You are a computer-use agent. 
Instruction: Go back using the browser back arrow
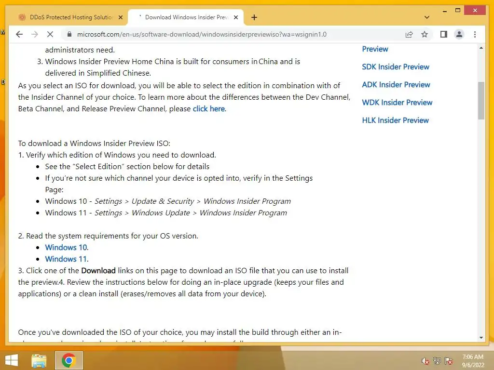click(x=19, y=34)
